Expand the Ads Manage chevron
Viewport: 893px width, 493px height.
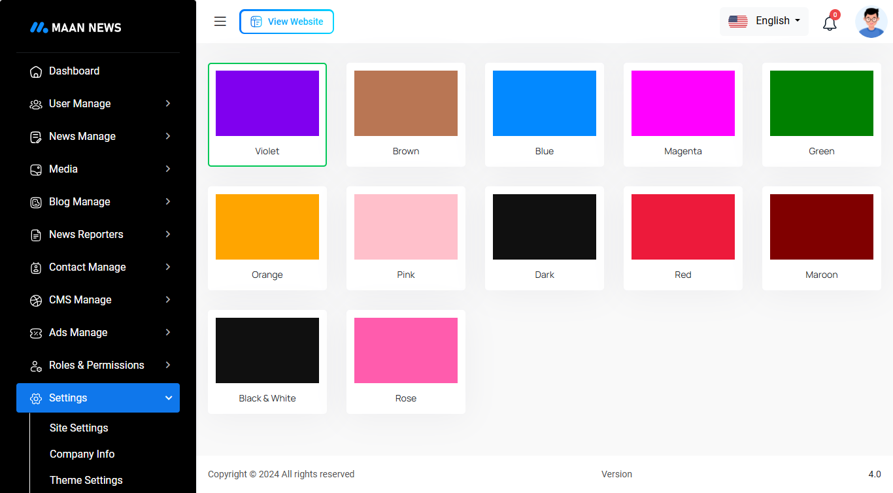(168, 332)
